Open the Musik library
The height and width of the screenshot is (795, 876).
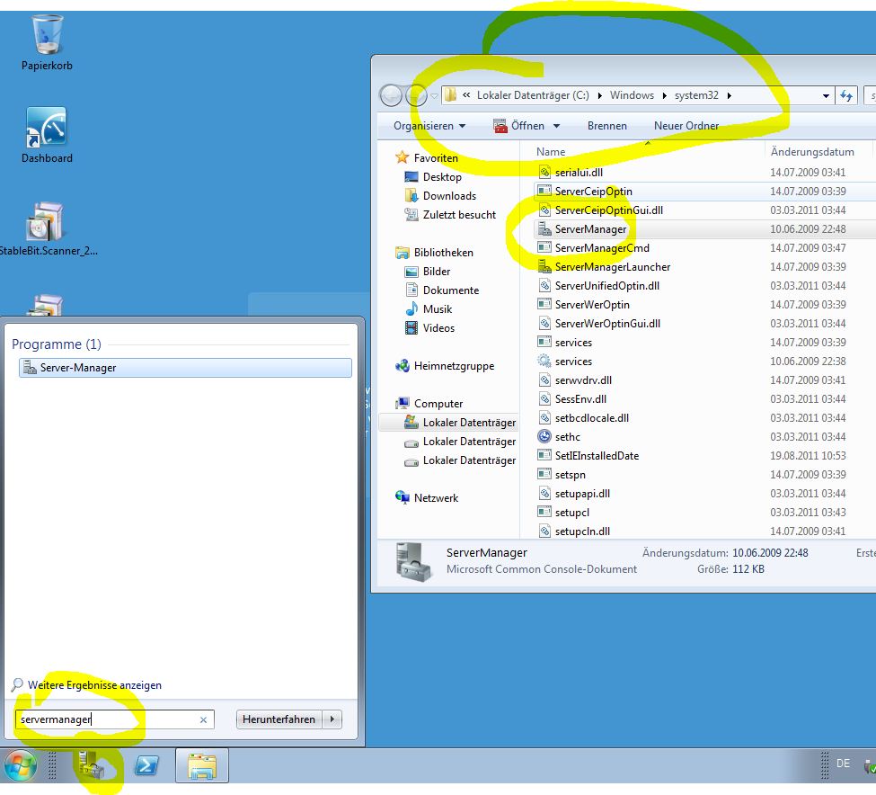click(437, 309)
